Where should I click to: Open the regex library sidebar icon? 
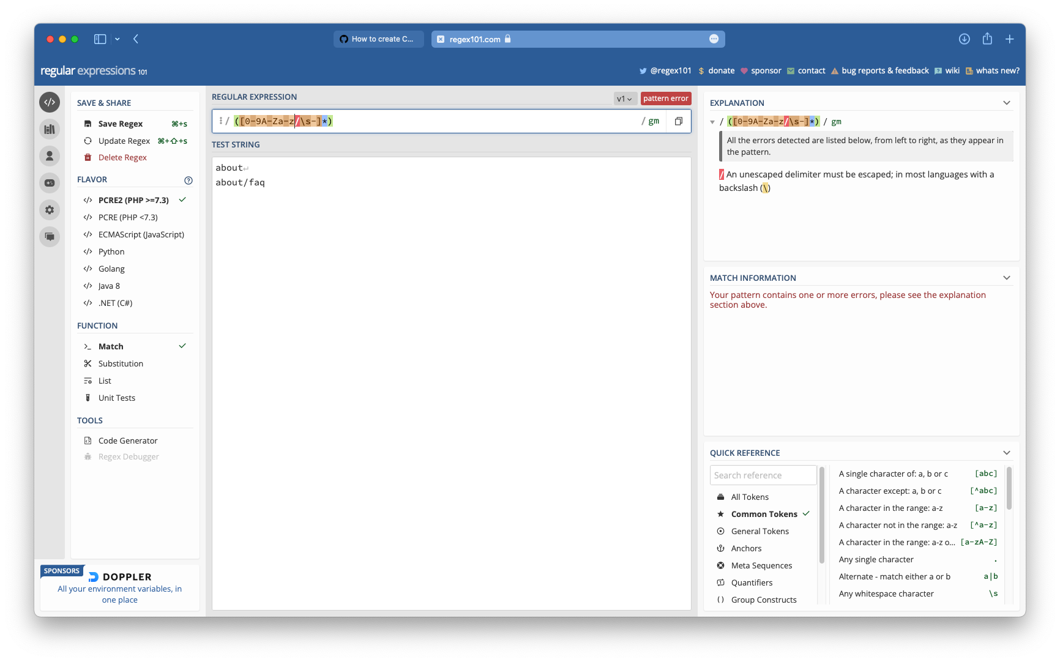pyautogui.click(x=50, y=129)
